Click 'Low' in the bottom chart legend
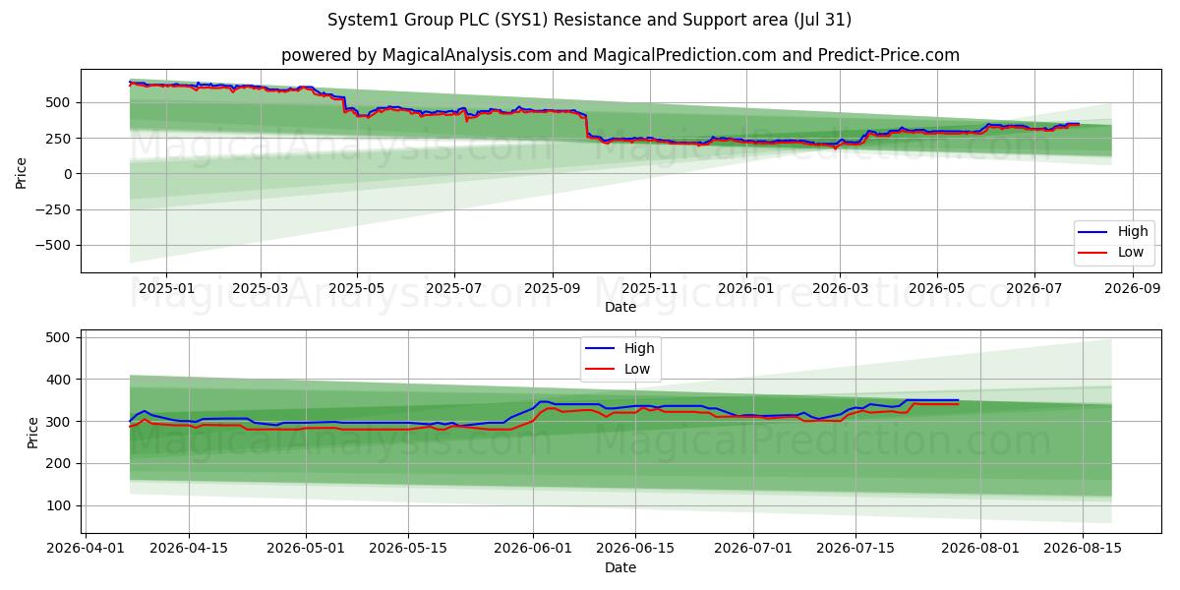The image size is (1180, 590). tap(637, 369)
